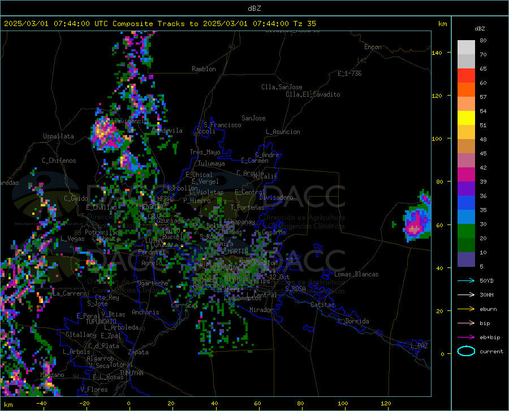Click the 'Clla.SanJose' map label
The height and width of the screenshot is (411, 509).
tap(282, 87)
